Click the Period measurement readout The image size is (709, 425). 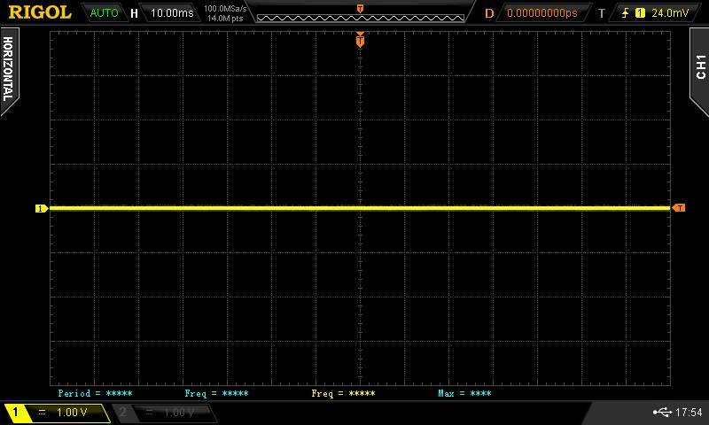(x=95, y=393)
